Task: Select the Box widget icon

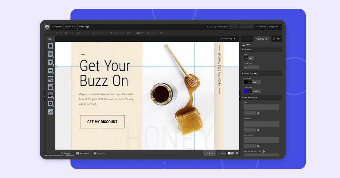Action: (x=50, y=54)
